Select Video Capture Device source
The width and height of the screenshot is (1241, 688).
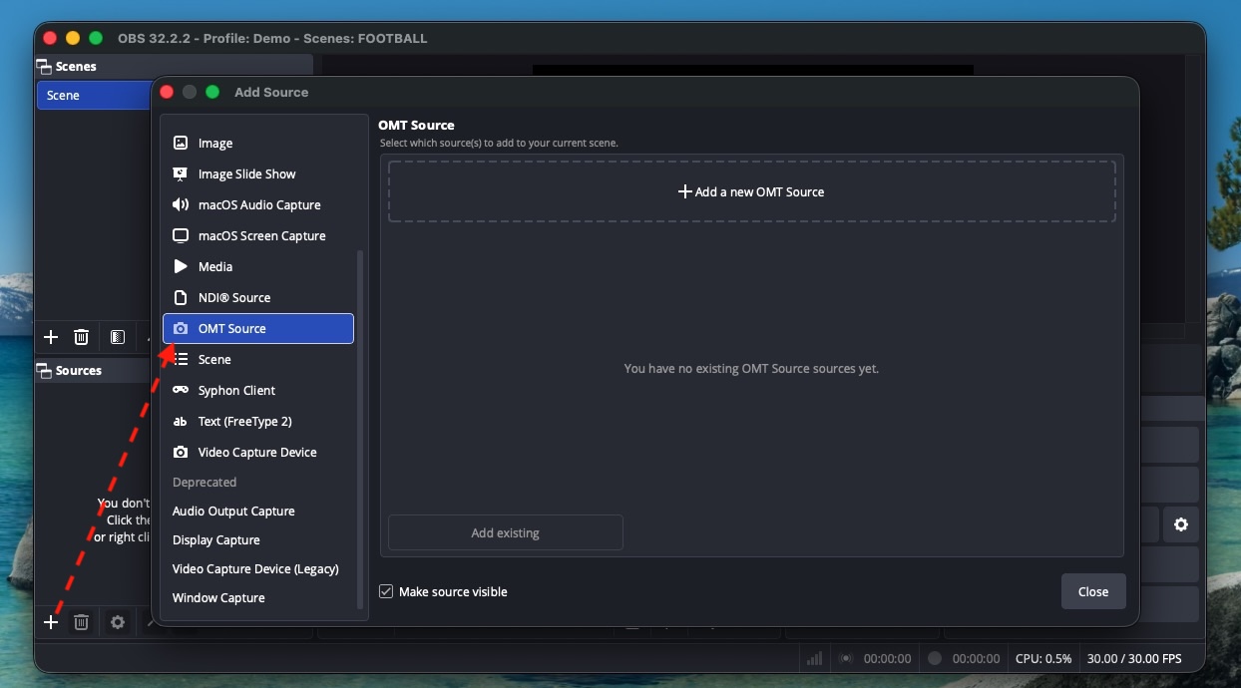point(258,452)
